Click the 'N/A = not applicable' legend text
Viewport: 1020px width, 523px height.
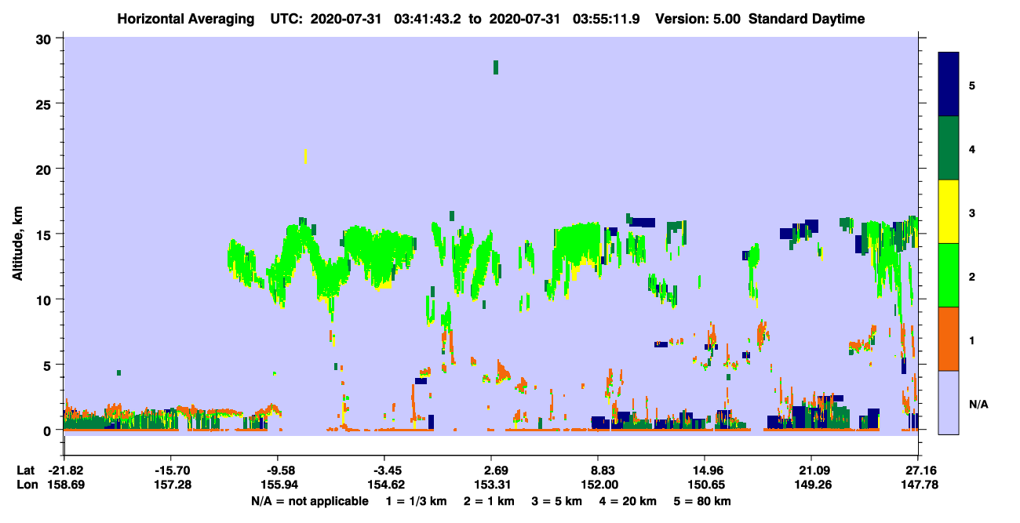pos(309,501)
